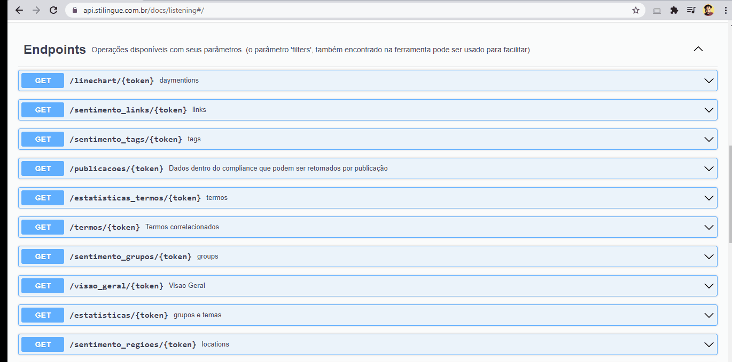Image resolution: width=732 pixels, height=362 pixels.
Task: Expand the /estatisticas_termos/{token} row chevron
Action: click(x=709, y=198)
